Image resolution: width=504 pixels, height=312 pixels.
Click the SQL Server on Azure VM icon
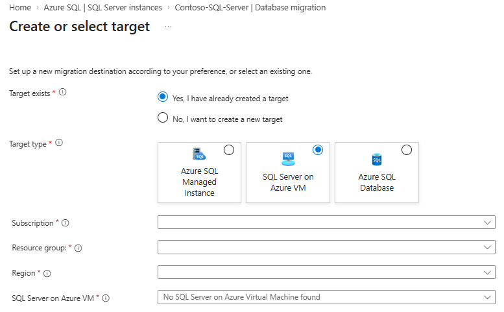(x=288, y=157)
